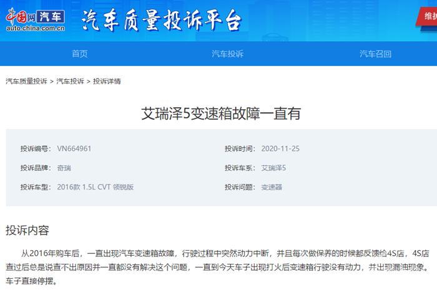Click the headline 艾瑞泽5变速箱故障一直有

click(221, 114)
